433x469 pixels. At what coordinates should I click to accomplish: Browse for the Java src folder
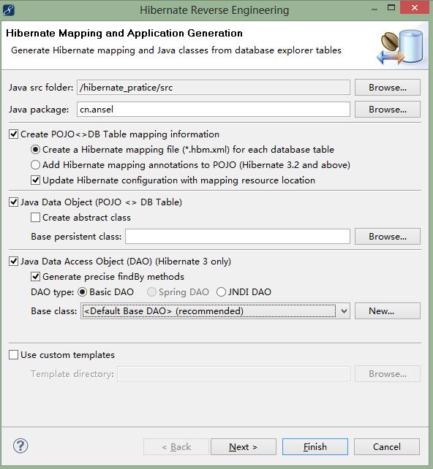click(x=388, y=88)
